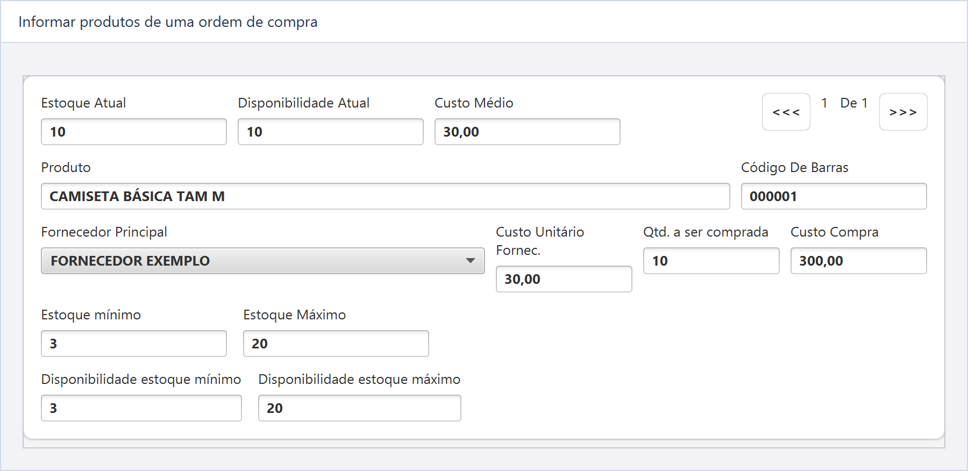Click the Código De Barras field
The height and width of the screenshot is (471, 968).
(834, 196)
